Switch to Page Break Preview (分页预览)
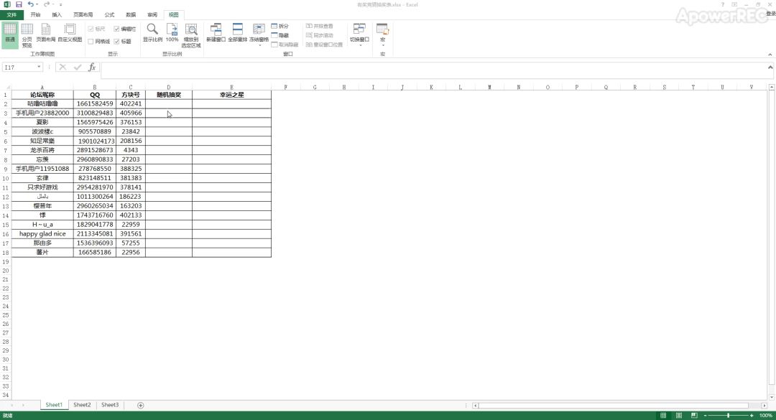 27,32
